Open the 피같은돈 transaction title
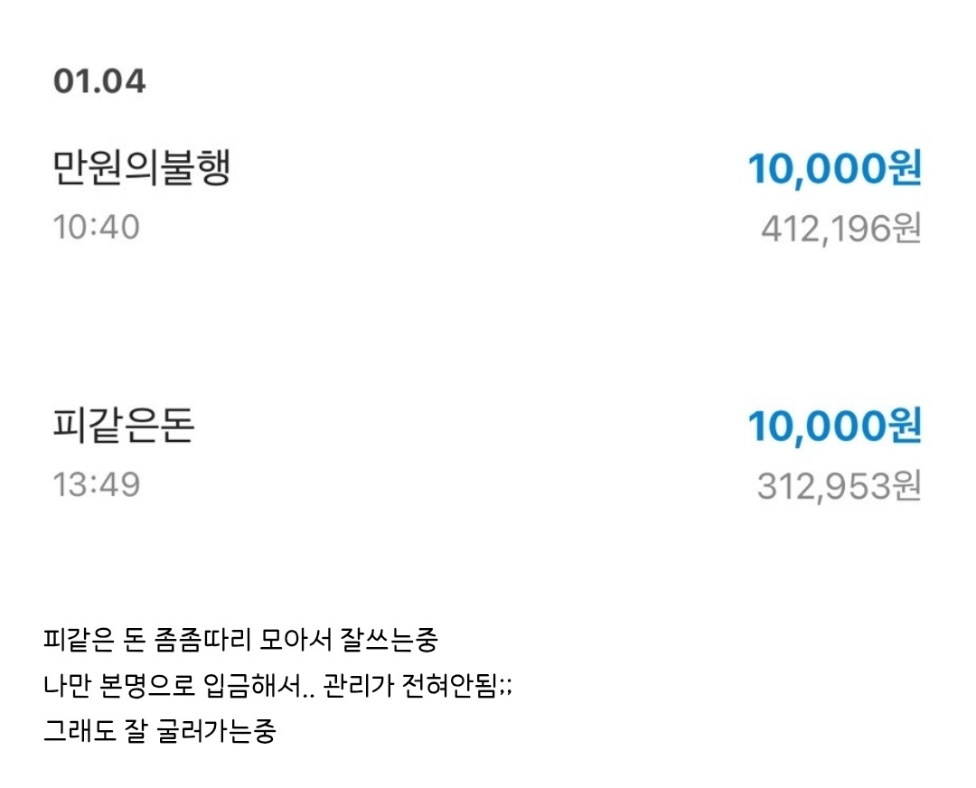Screen dimensions: 976x788 point(124,427)
